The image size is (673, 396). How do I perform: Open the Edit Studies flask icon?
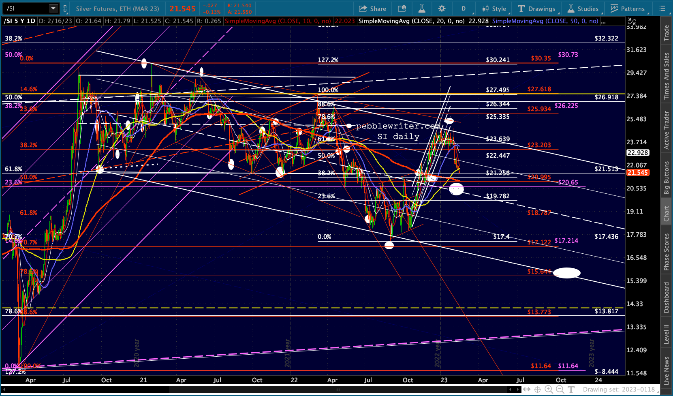point(422,9)
